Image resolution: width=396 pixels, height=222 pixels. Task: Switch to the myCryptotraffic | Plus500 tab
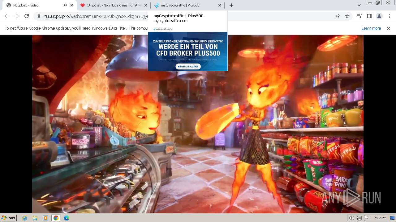188,5
